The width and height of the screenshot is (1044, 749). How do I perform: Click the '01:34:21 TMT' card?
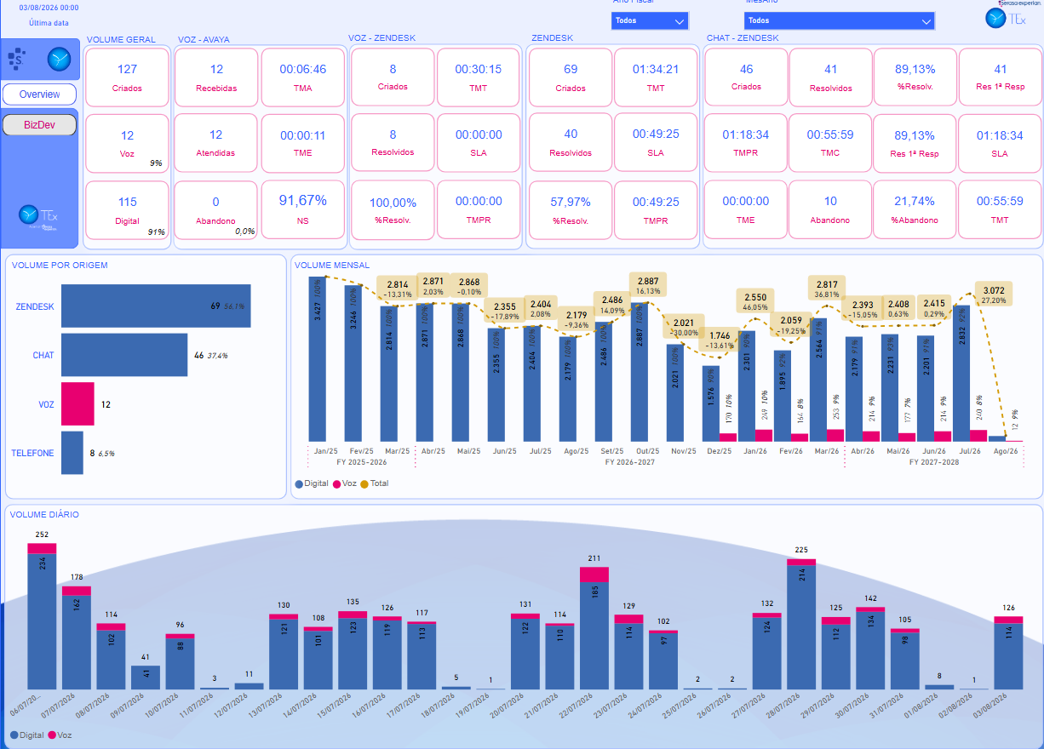656,77
